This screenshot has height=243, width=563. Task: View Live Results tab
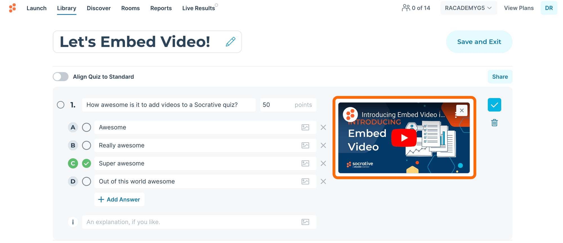pyautogui.click(x=198, y=8)
